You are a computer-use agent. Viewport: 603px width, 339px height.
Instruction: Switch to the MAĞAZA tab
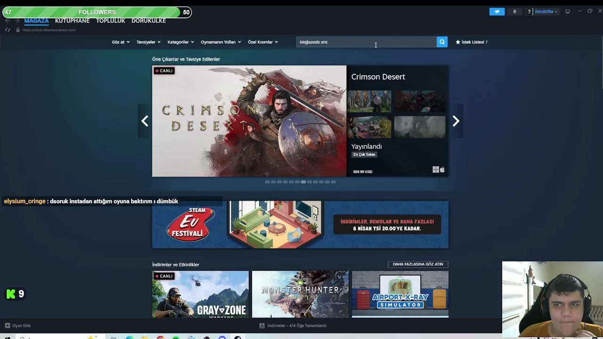point(36,21)
